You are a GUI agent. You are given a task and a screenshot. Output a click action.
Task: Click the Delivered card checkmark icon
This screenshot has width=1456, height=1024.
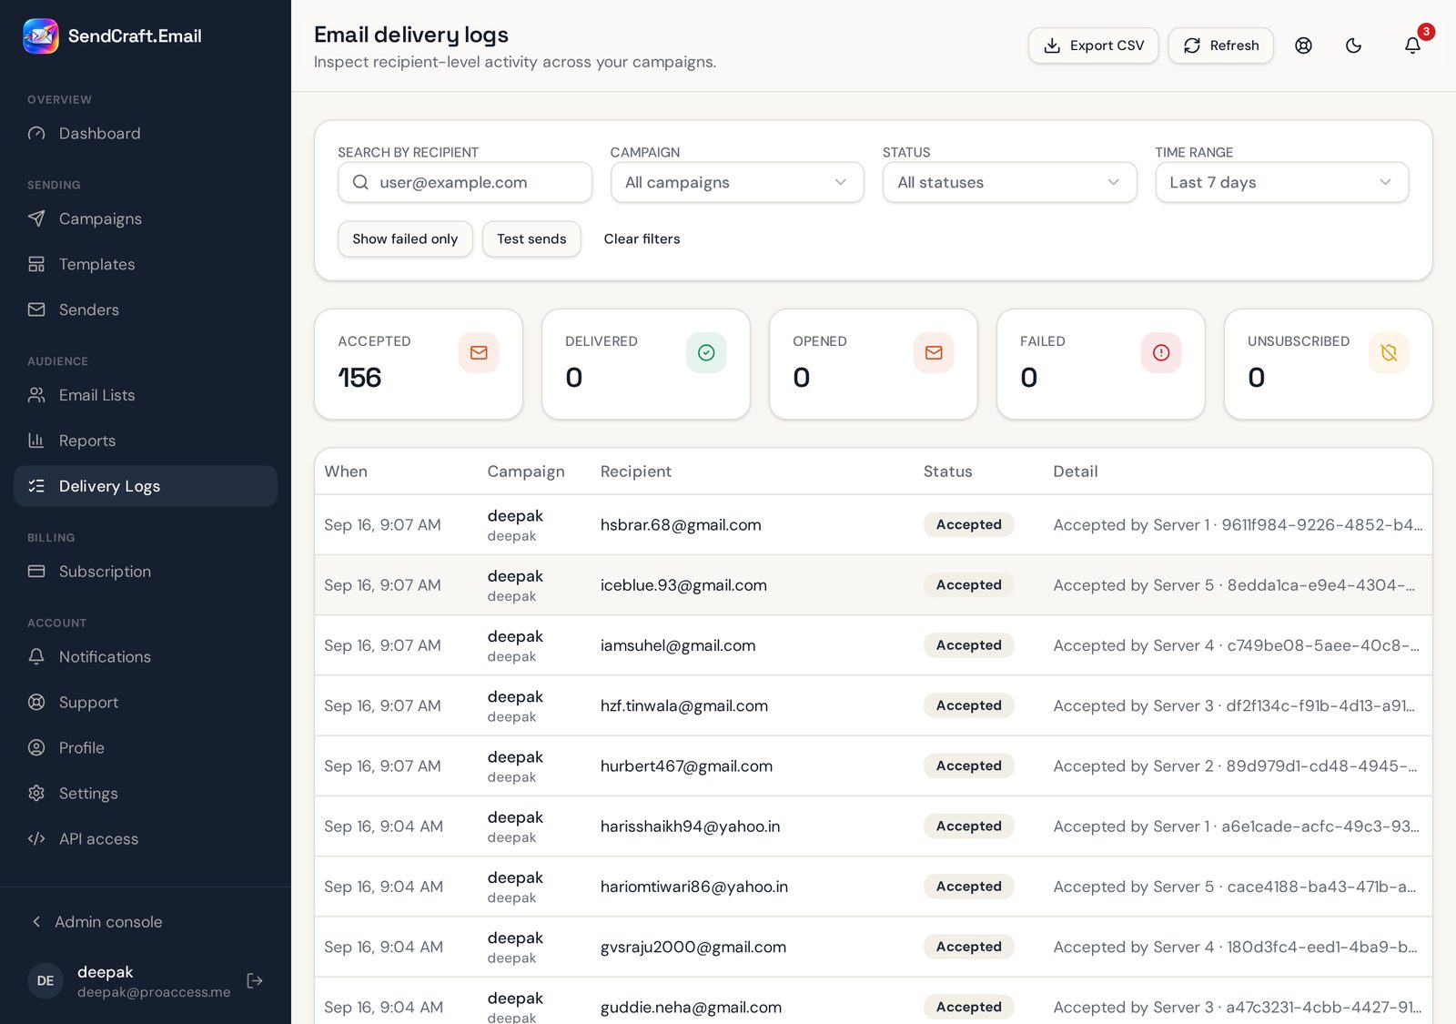coord(706,352)
